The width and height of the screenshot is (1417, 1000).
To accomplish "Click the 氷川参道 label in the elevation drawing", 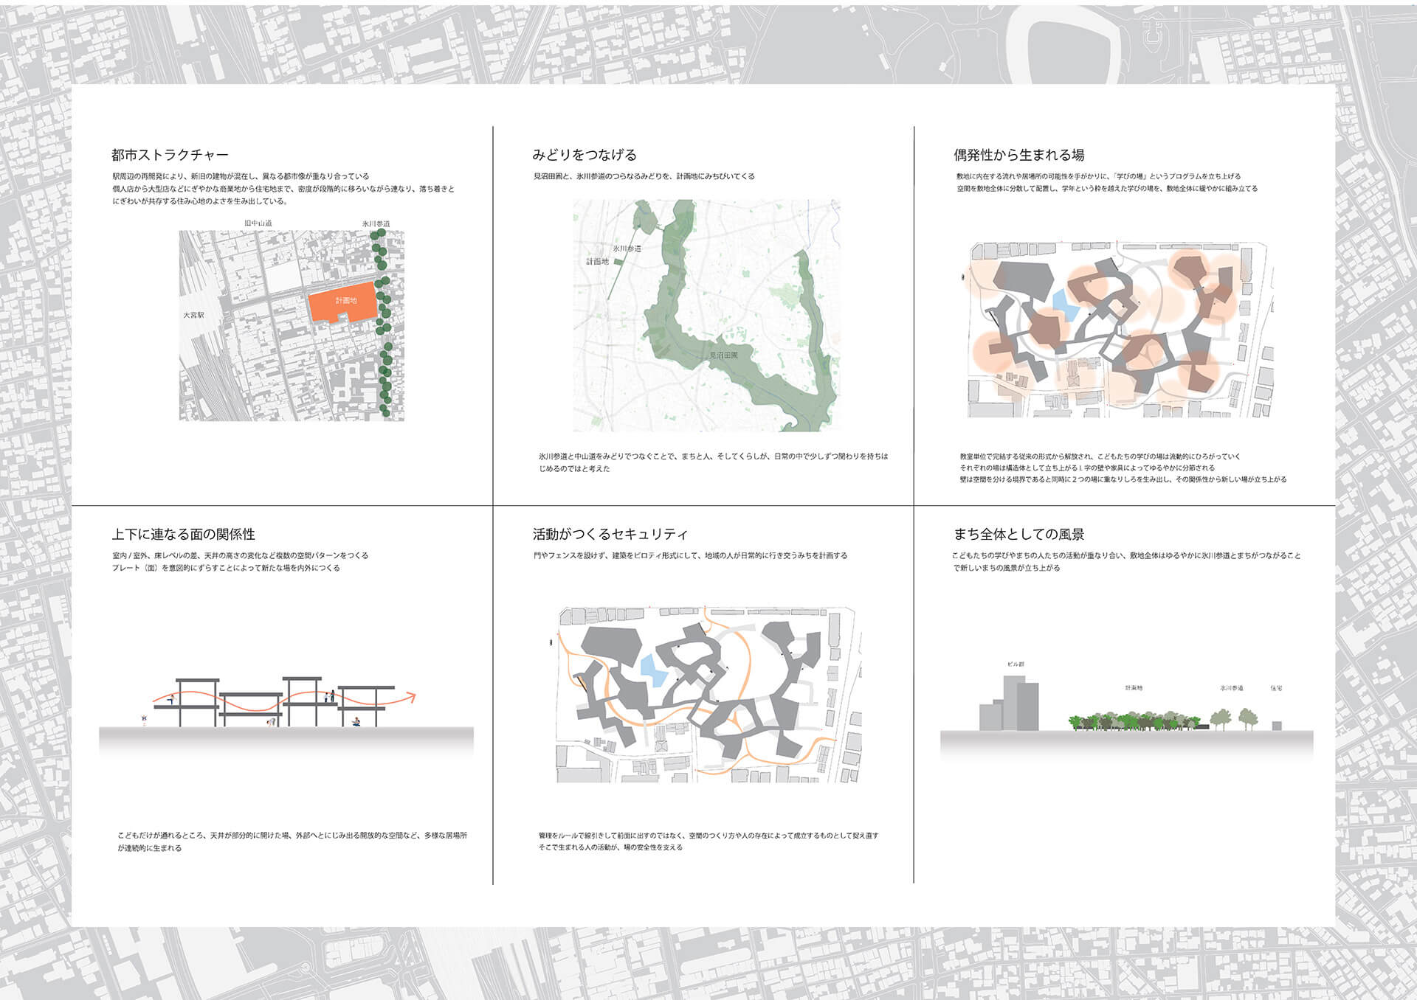I will (x=1231, y=688).
